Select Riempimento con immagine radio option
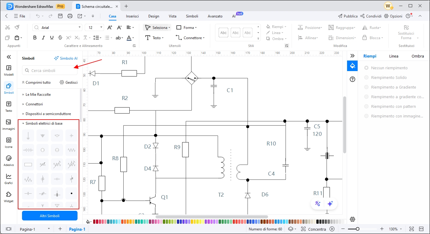430x234 pixels. 366,116
